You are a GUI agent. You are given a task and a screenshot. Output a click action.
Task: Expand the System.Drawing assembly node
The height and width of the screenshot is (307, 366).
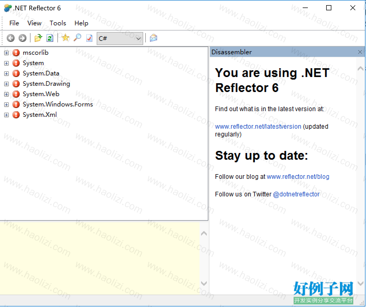[x=6, y=84]
